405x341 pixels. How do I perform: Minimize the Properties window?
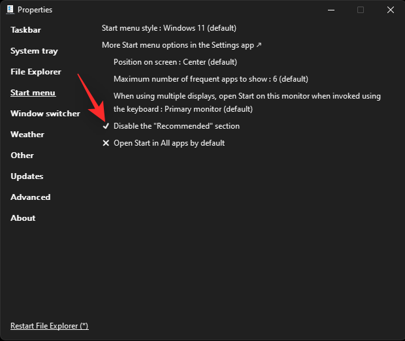click(331, 10)
